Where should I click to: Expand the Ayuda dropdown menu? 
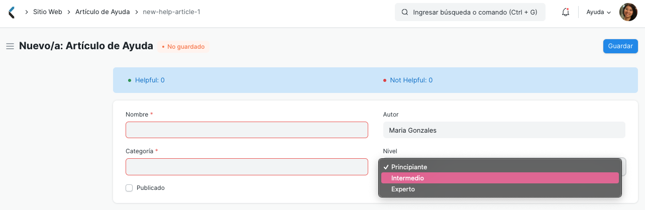pyautogui.click(x=598, y=12)
